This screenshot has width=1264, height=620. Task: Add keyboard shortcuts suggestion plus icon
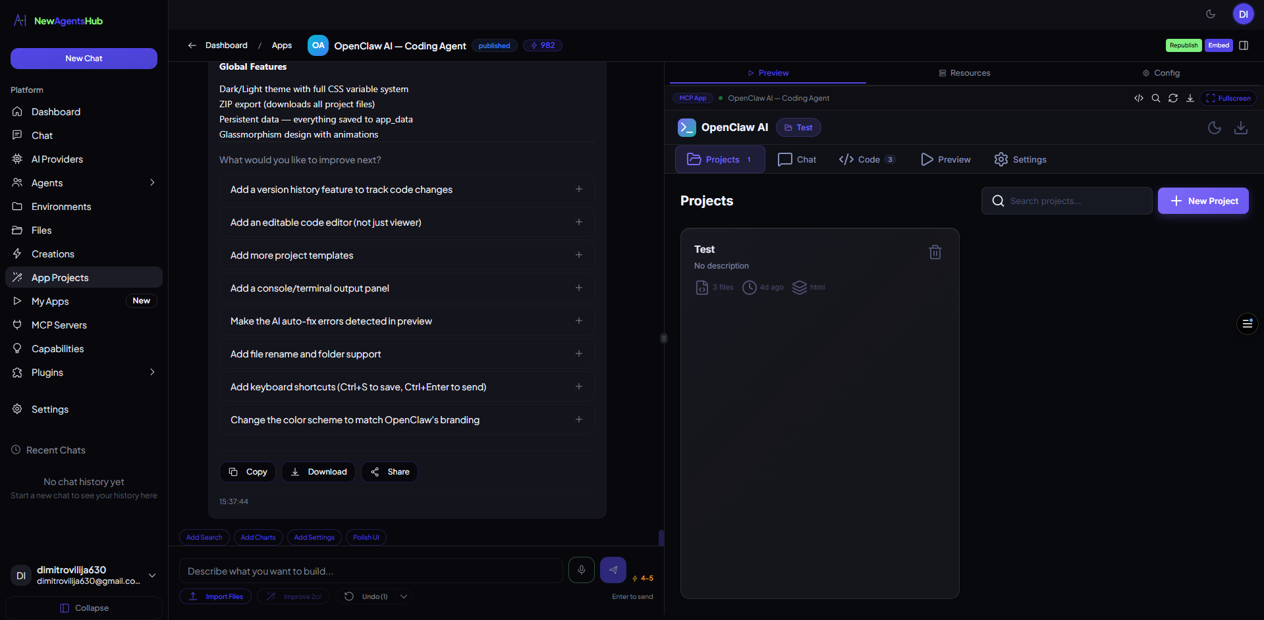coord(579,386)
